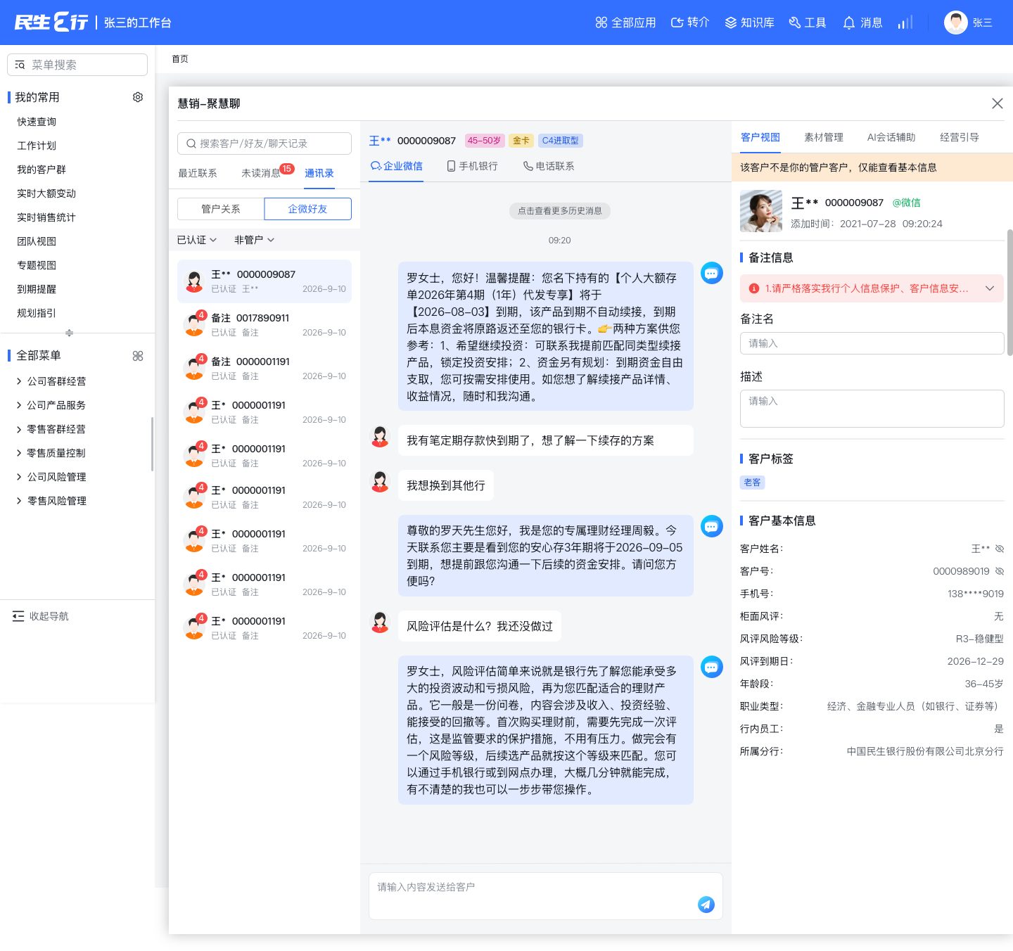Focus the 备注名 input field

click(872, 343)
